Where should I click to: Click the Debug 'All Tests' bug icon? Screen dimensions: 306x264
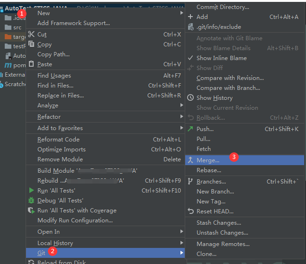[31, 200]
